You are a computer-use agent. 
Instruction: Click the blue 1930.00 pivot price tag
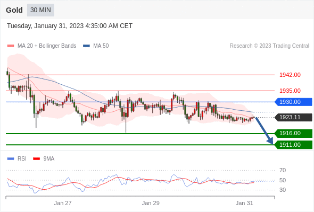[293, 102]
